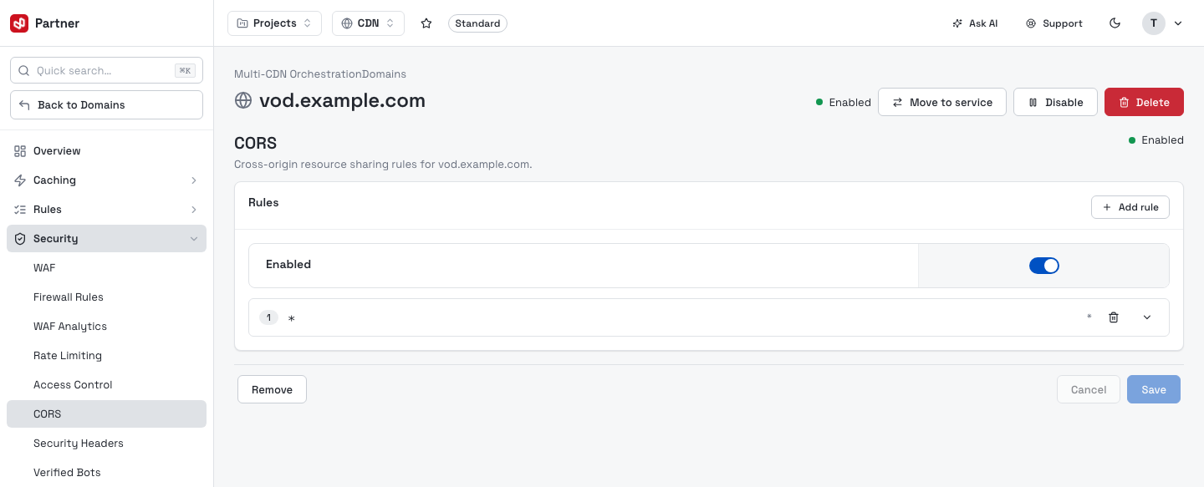Delete CORS rule 1 with trash icon

(x=1114, y=317)
